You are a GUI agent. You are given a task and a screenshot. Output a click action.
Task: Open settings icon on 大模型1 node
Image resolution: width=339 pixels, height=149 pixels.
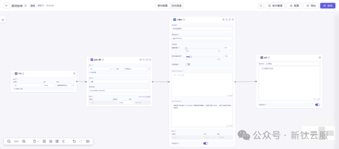[x=223, y=19]
